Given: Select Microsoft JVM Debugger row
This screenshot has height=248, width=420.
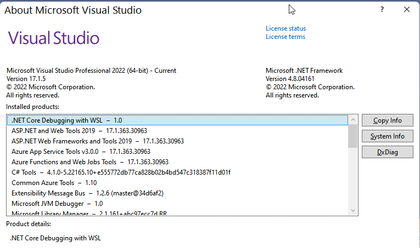Looking at the screenshot, I should click(177, 204).
